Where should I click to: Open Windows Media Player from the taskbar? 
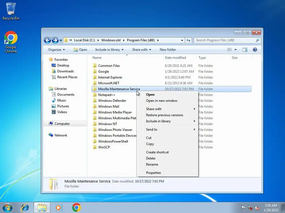tap(59, 207)
